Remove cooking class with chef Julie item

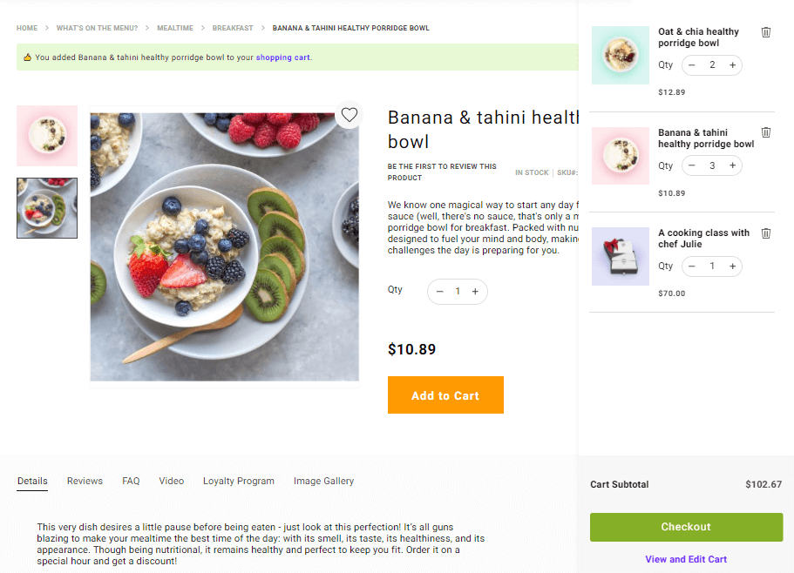(x=766, y=233)
